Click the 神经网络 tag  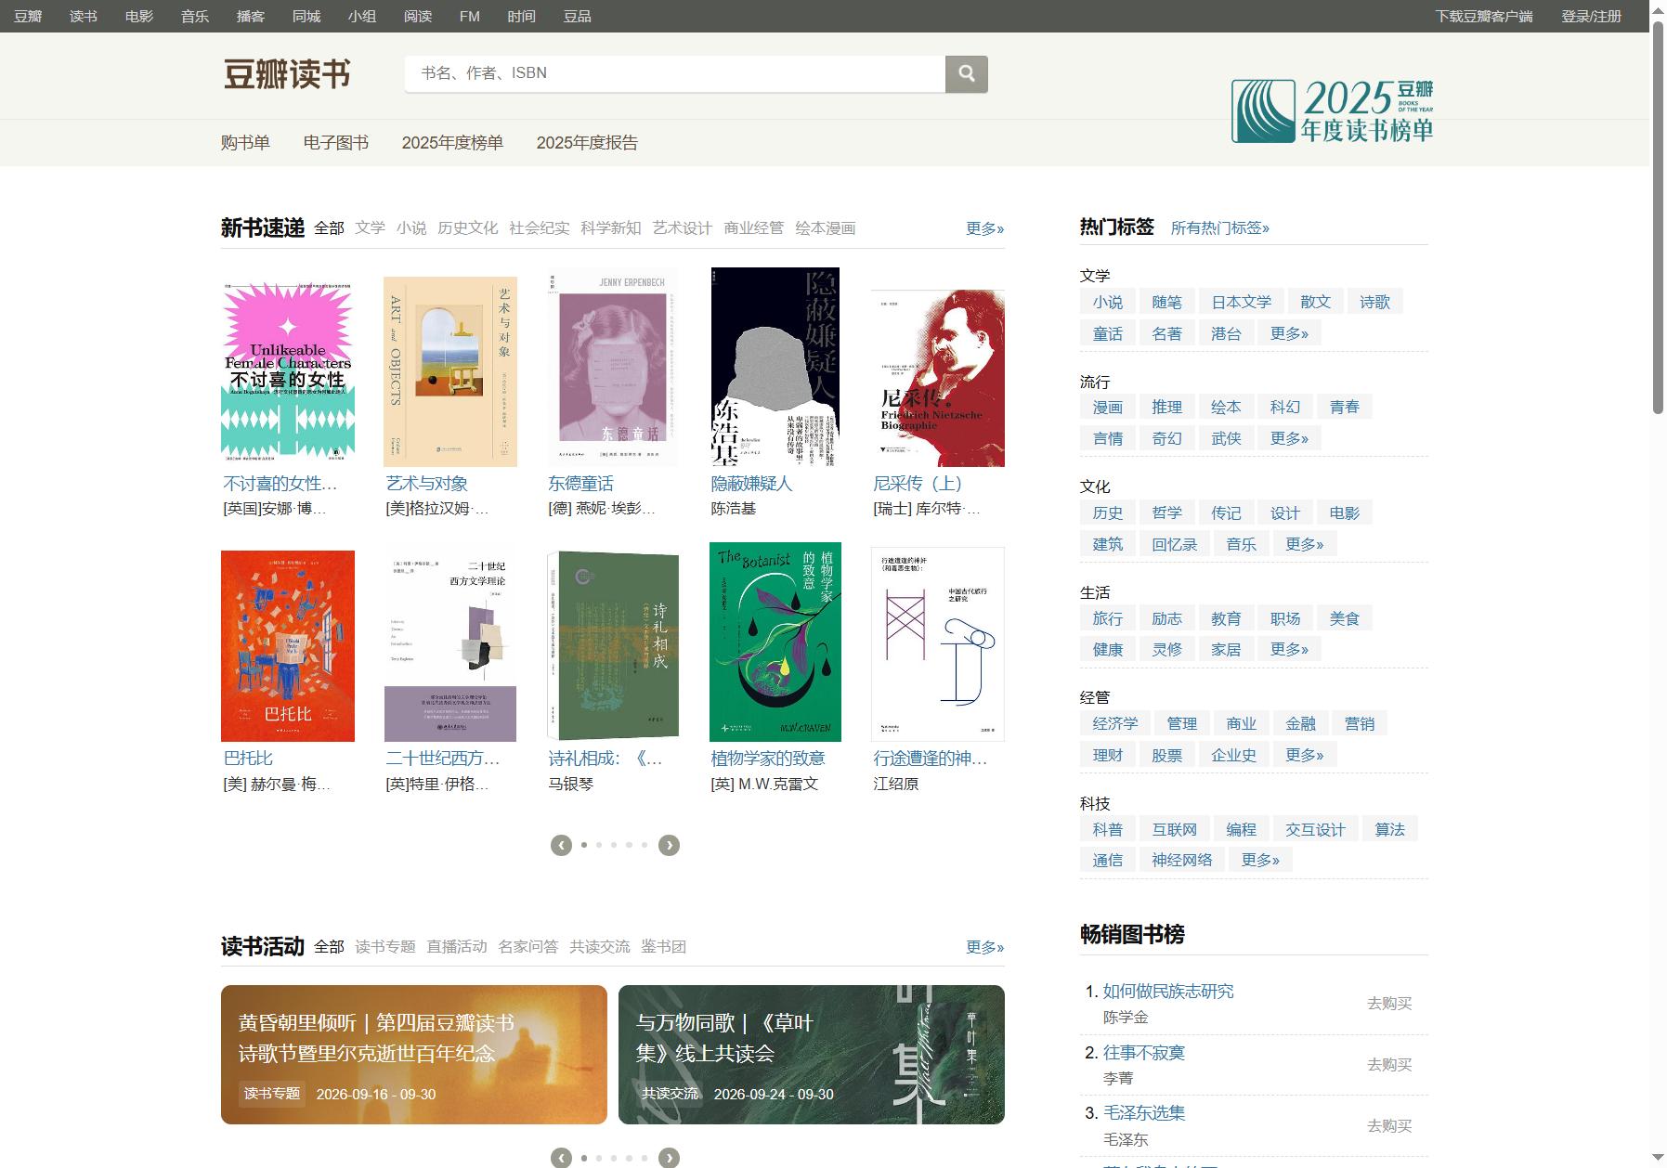click(x=1181, y=860)
